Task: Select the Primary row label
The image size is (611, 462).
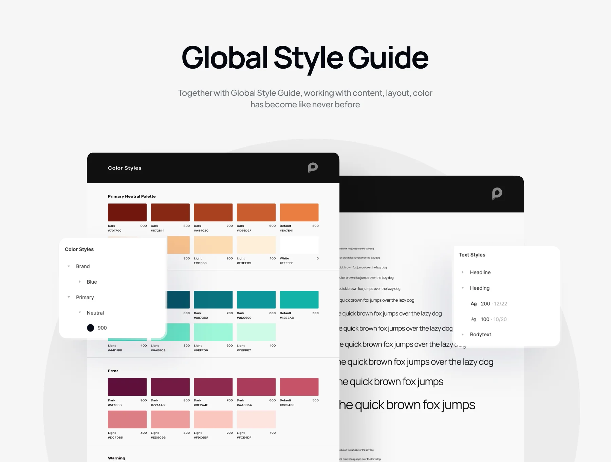Action: pos(85,297)
